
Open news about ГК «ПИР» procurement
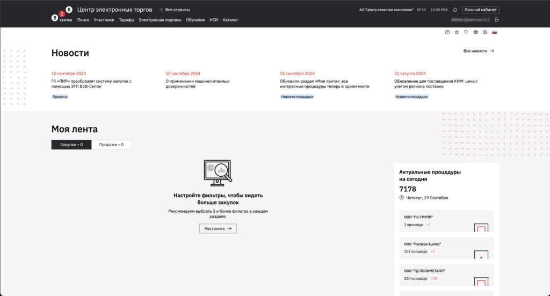point(91,84)
